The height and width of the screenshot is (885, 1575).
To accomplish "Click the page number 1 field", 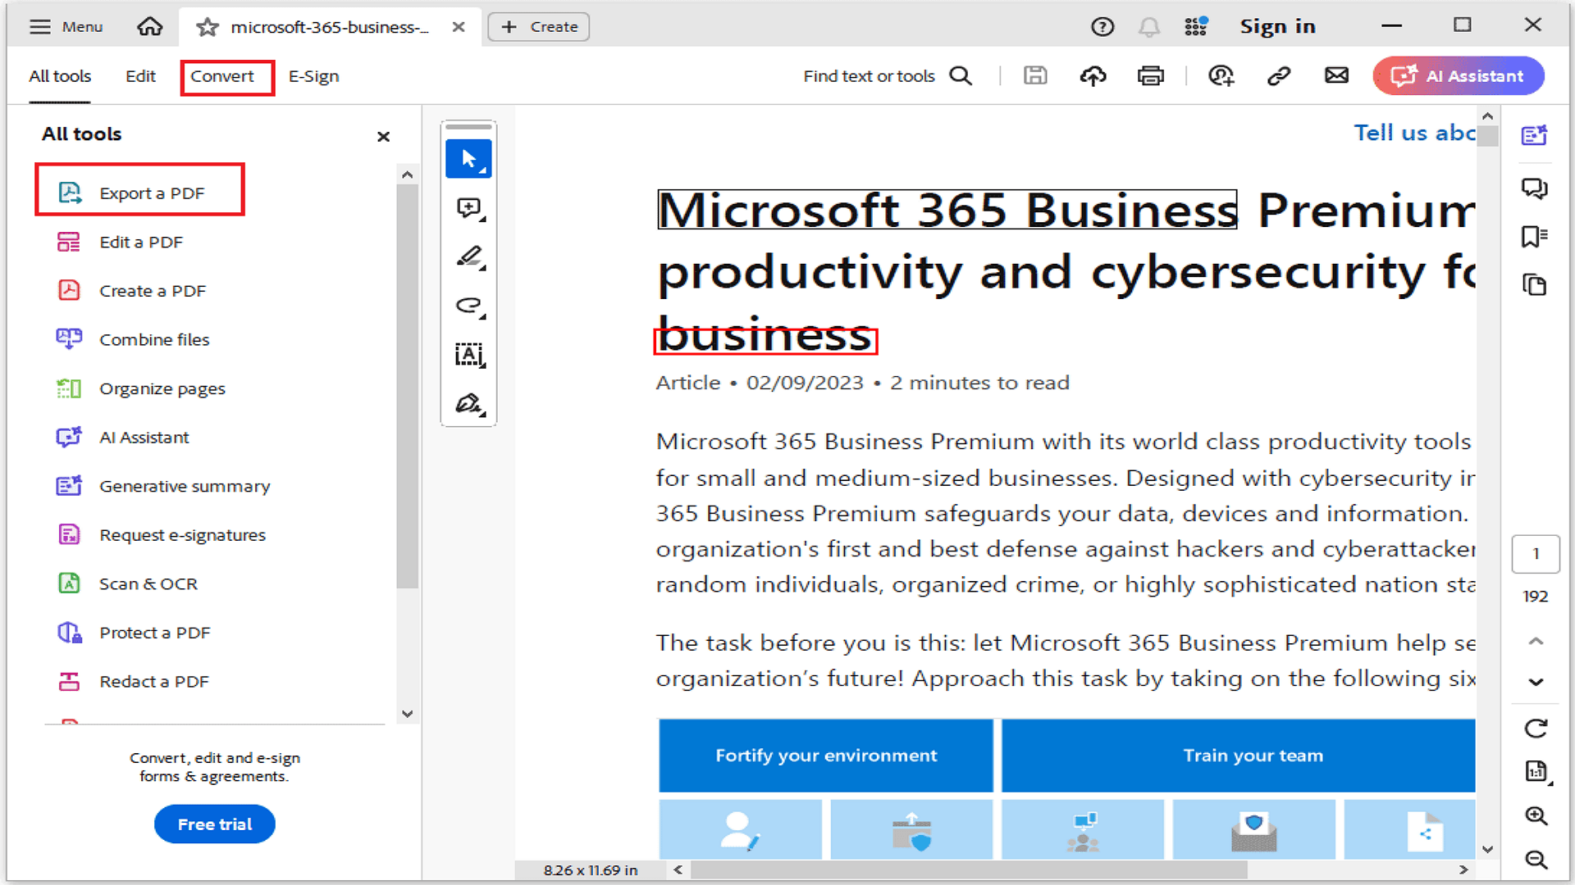I will pos(1536,554).
